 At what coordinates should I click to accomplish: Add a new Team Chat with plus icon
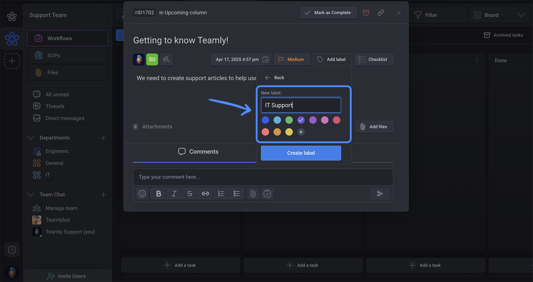point(104,195)
